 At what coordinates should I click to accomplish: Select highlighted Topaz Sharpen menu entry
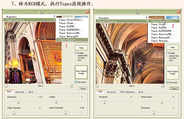click(x=72, y=40)
